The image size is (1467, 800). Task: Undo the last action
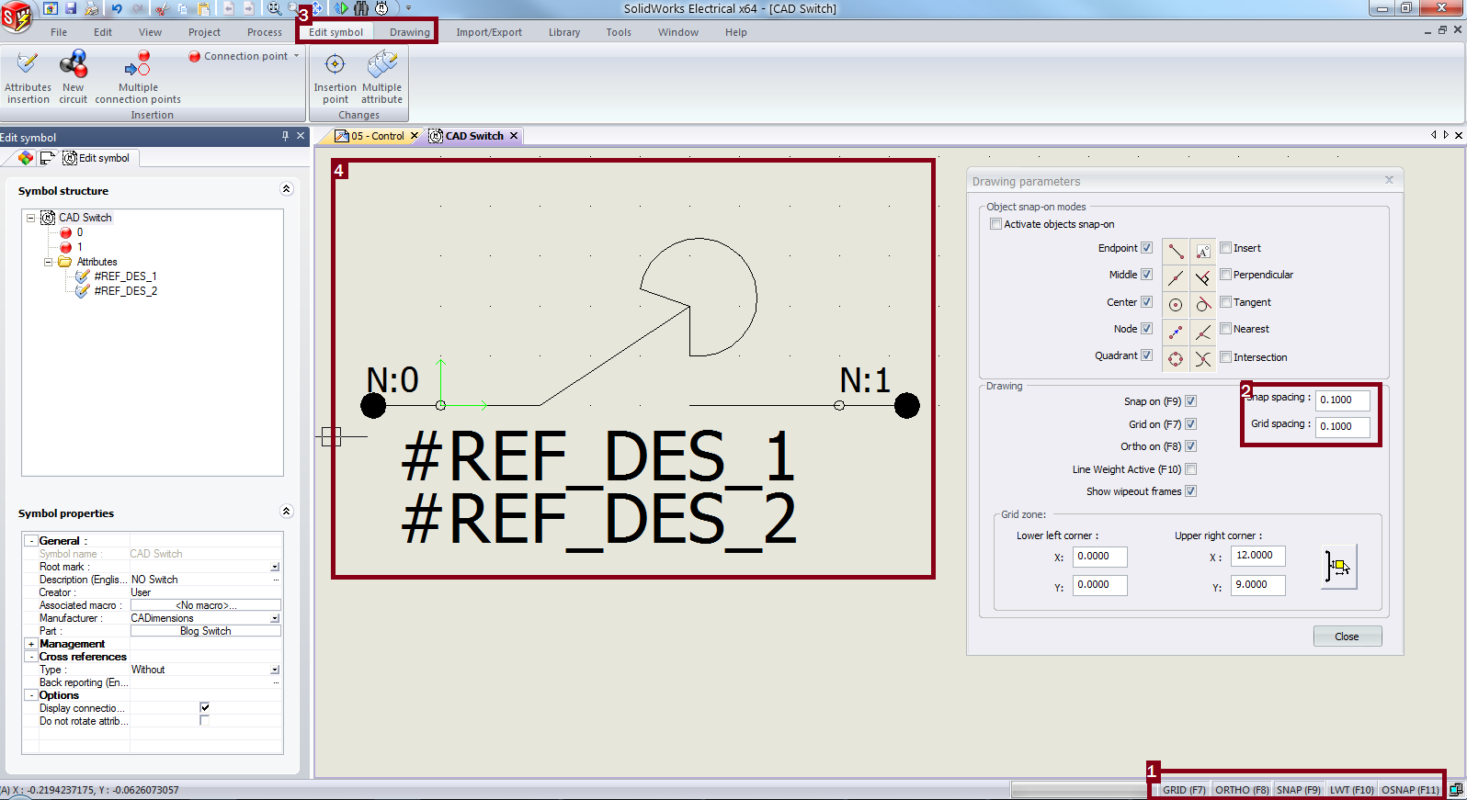pos(117,8)
